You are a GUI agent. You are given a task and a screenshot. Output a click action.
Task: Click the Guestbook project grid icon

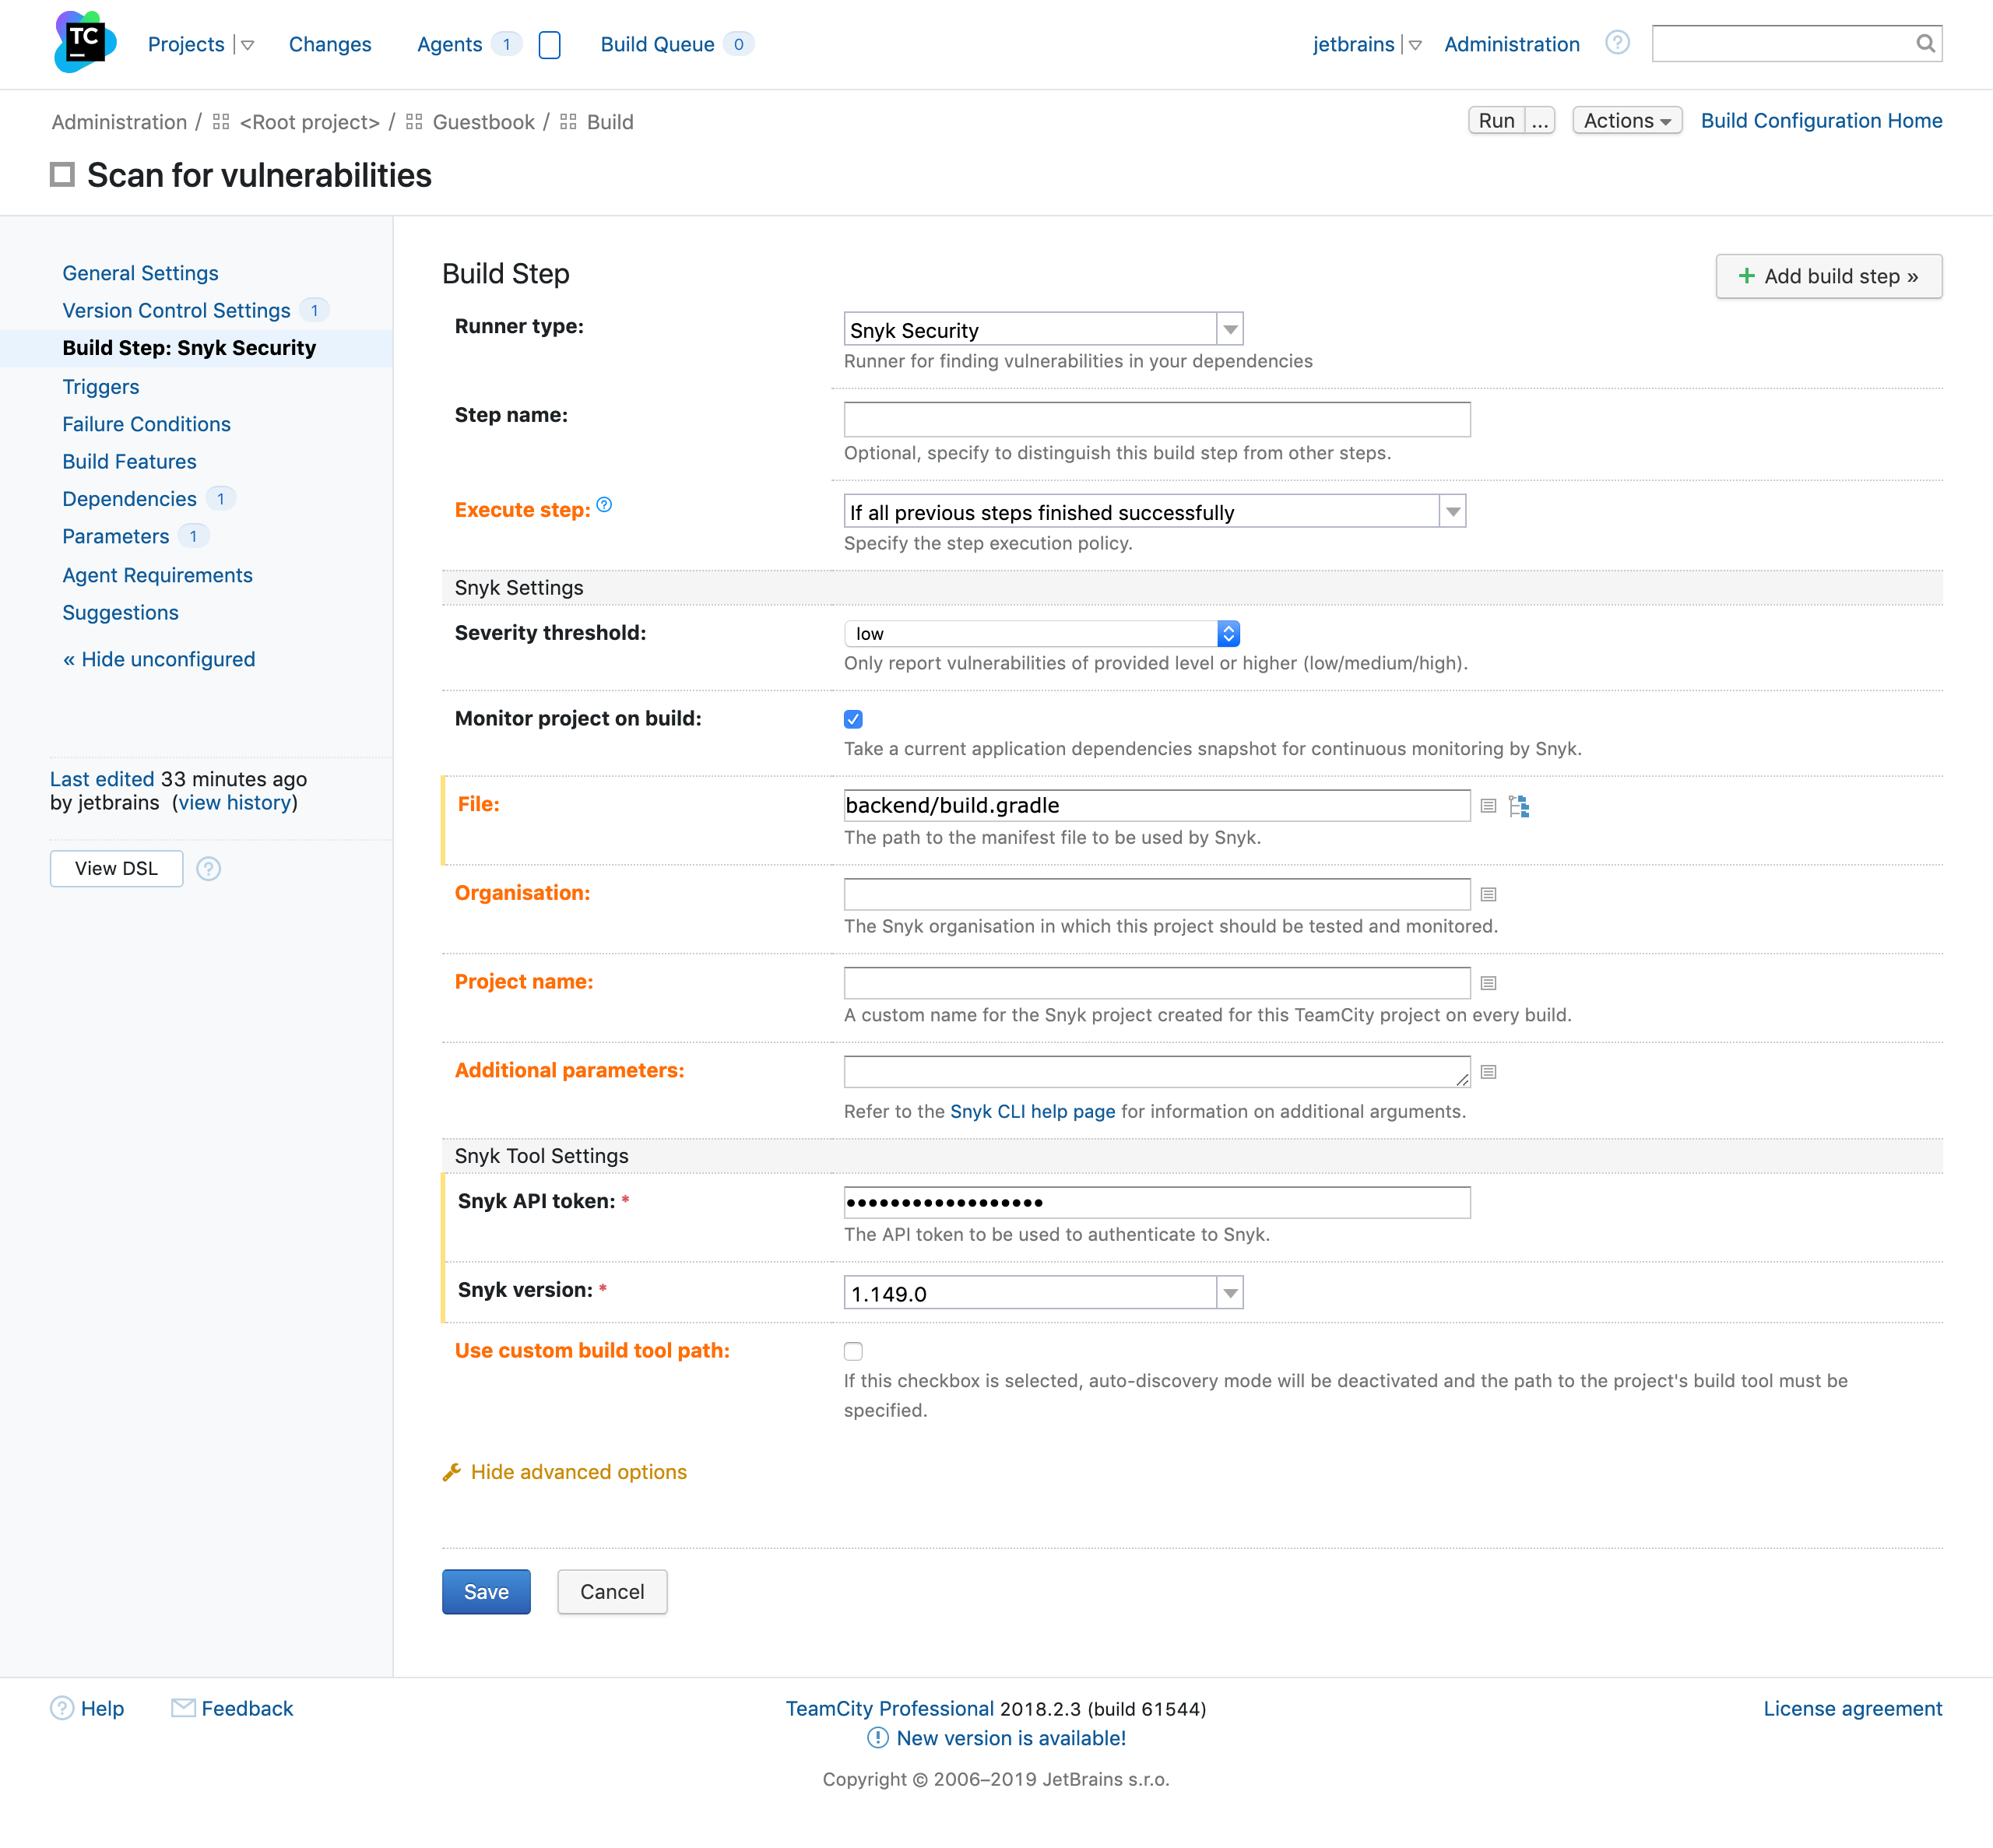coord(414,122)
